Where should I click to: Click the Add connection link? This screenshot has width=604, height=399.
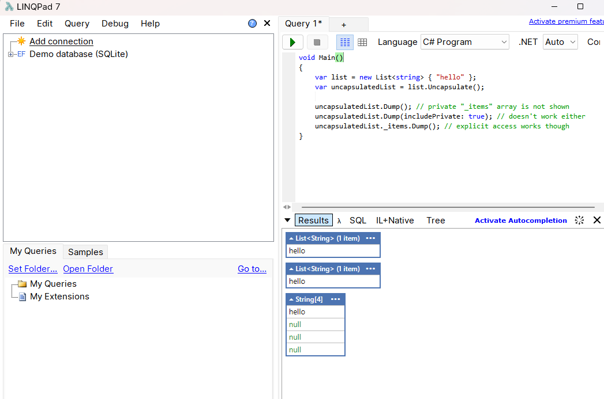[x=61, y=41]
